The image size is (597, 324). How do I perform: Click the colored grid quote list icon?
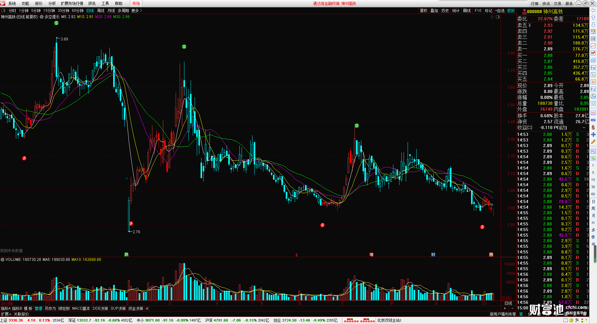point(593,39)
